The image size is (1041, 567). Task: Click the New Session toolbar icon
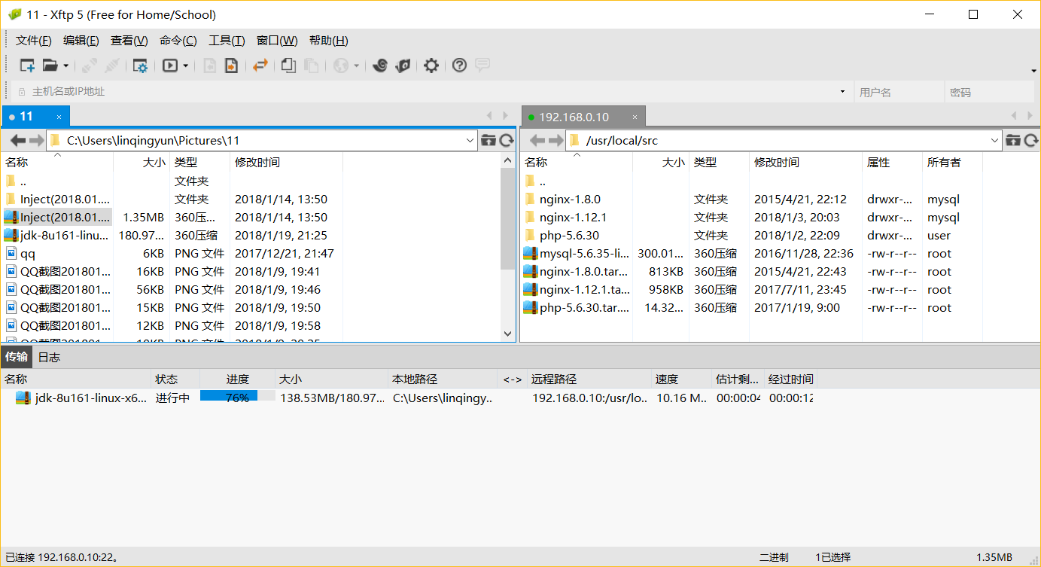pos(27,66)
